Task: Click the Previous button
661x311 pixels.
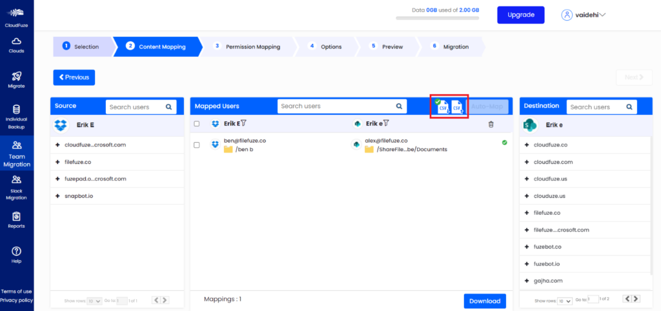Action: (x=74, y=77)
